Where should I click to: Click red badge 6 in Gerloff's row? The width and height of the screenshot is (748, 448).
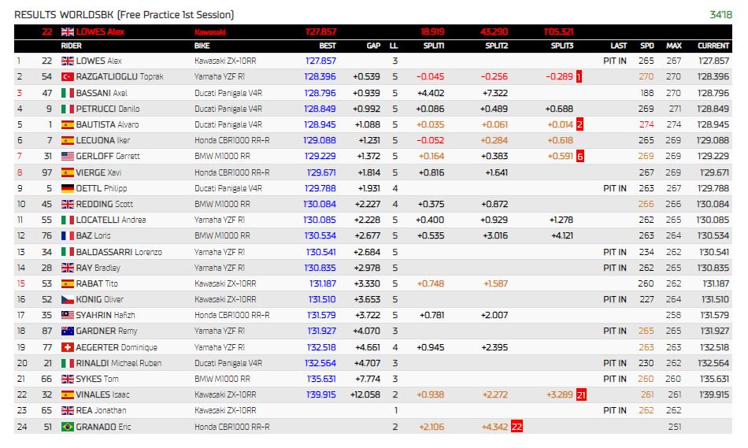pyautogui.click(x=580, y=156)
